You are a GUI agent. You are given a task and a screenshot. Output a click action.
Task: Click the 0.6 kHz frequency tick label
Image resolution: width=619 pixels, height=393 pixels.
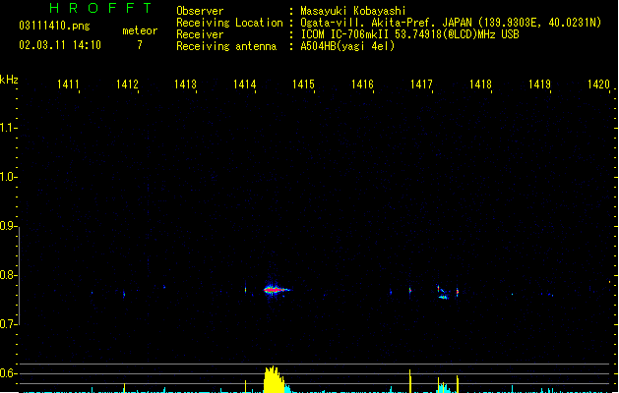tap(8, 373)
